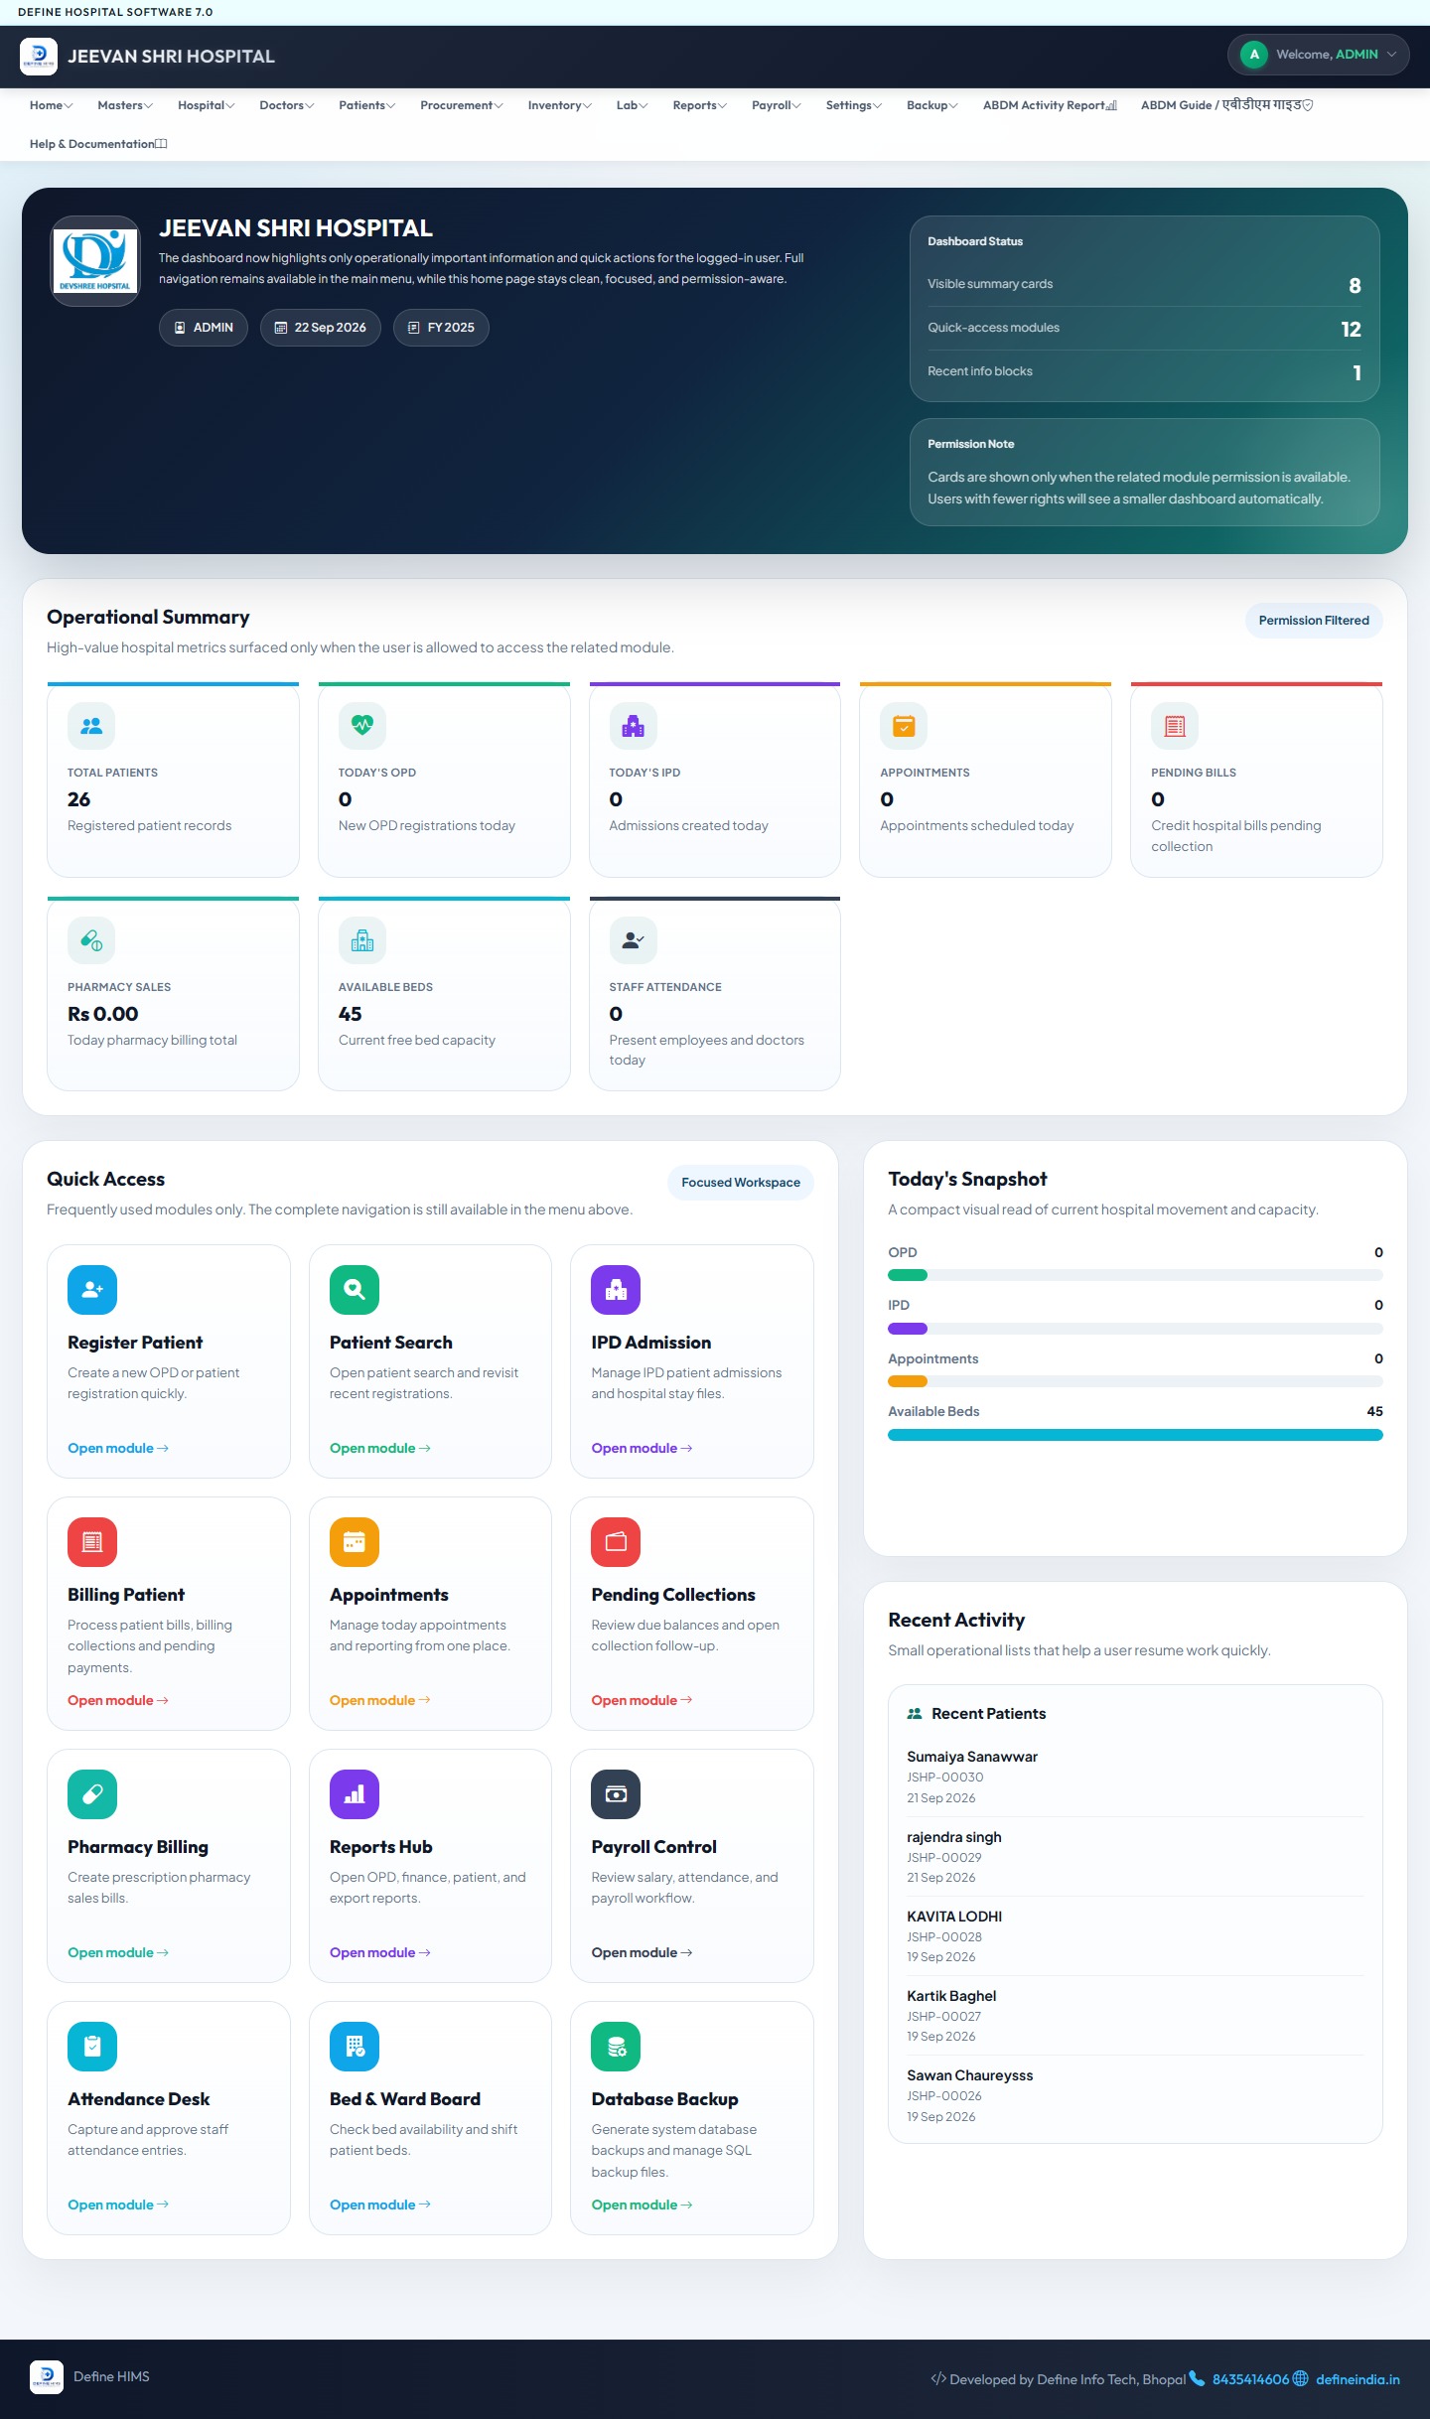1430x2419 pixels.
Task: Click the Focused Workspace badge
Action: pyautogui.click(x=741, y=1183)
